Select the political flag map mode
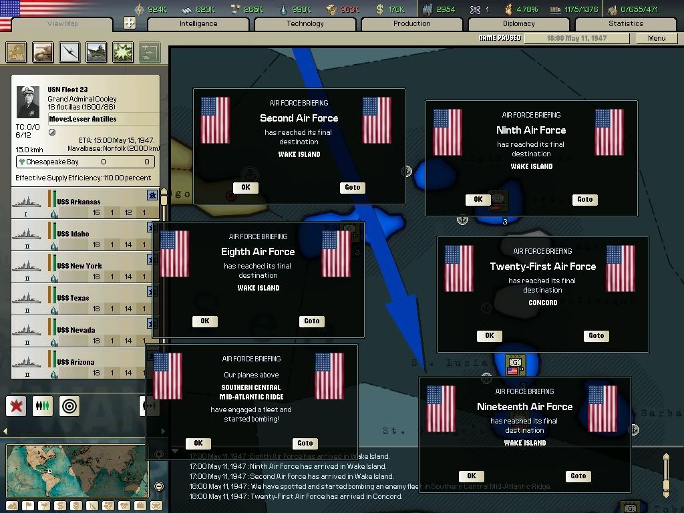The height and width of the screenshot is (513, 684). pos(28,506)
